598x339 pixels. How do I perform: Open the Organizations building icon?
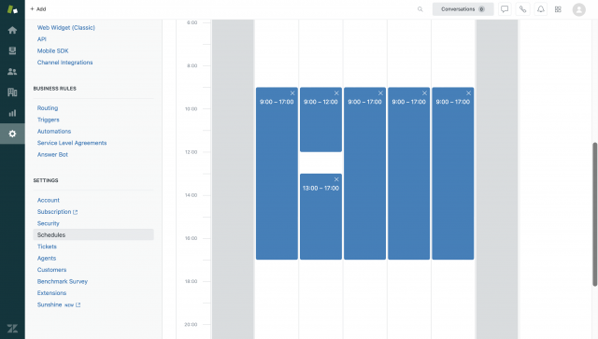(x=12, y=92)
